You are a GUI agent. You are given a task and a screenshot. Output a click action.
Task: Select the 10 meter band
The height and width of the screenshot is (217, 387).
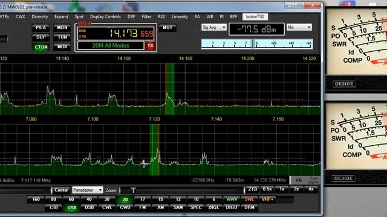point(196,200)
